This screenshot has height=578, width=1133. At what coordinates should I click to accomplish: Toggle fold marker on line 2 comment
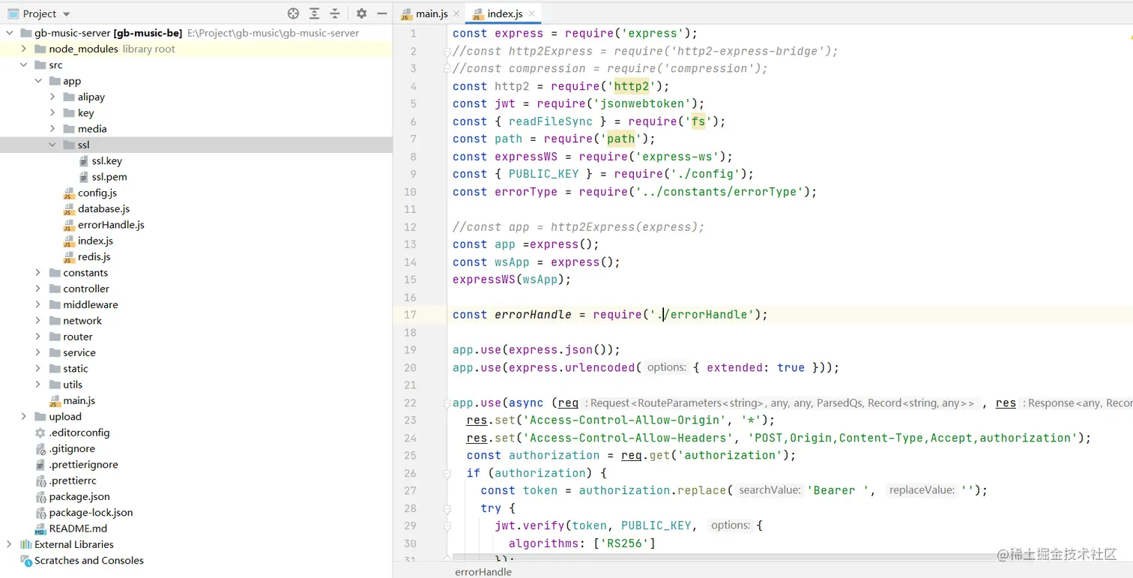447,51
